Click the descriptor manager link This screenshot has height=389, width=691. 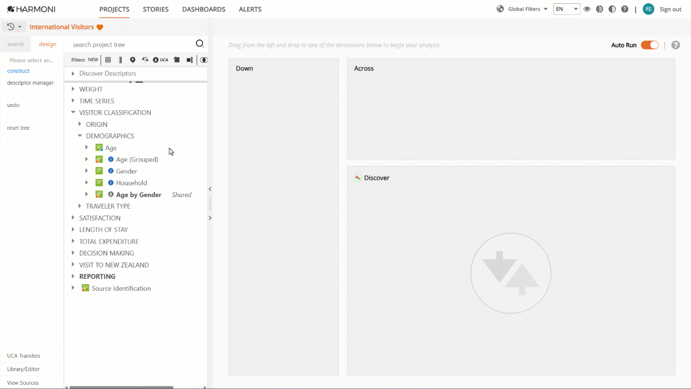pyautogui.click(x=30, y=83)
